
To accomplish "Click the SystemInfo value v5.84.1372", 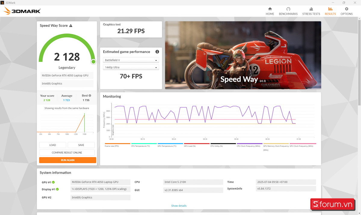I will coord(286,189).
